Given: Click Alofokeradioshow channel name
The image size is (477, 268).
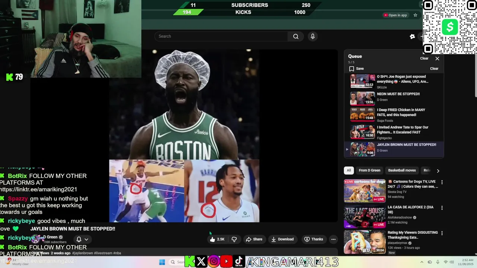Looking at the screenshot, I should point(400,217).
